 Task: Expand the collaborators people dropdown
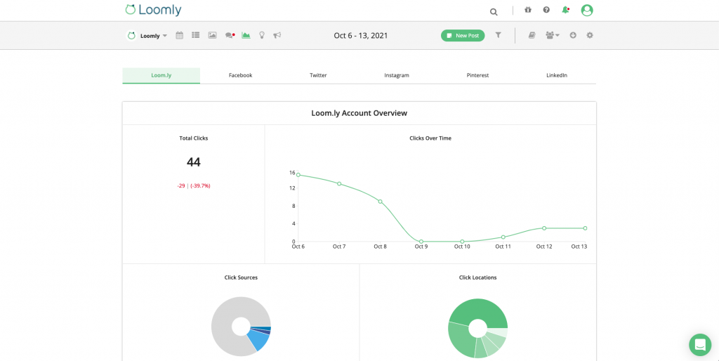click(x=553, y=35)
